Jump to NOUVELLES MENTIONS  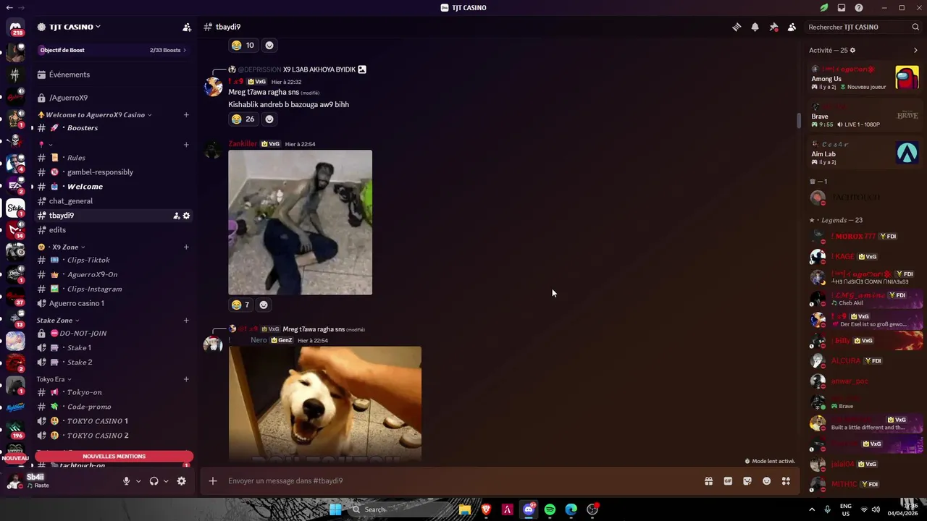[x=114, y=457]
